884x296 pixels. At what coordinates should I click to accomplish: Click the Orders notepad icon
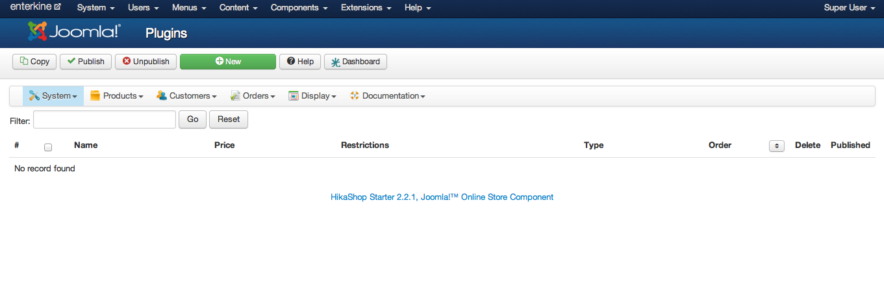pos(235,95)
